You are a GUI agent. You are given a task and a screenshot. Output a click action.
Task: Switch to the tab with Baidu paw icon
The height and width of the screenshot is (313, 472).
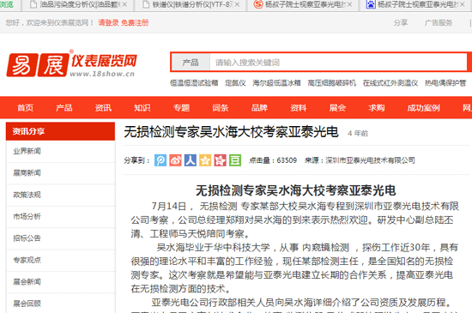[x=415, y=4]
